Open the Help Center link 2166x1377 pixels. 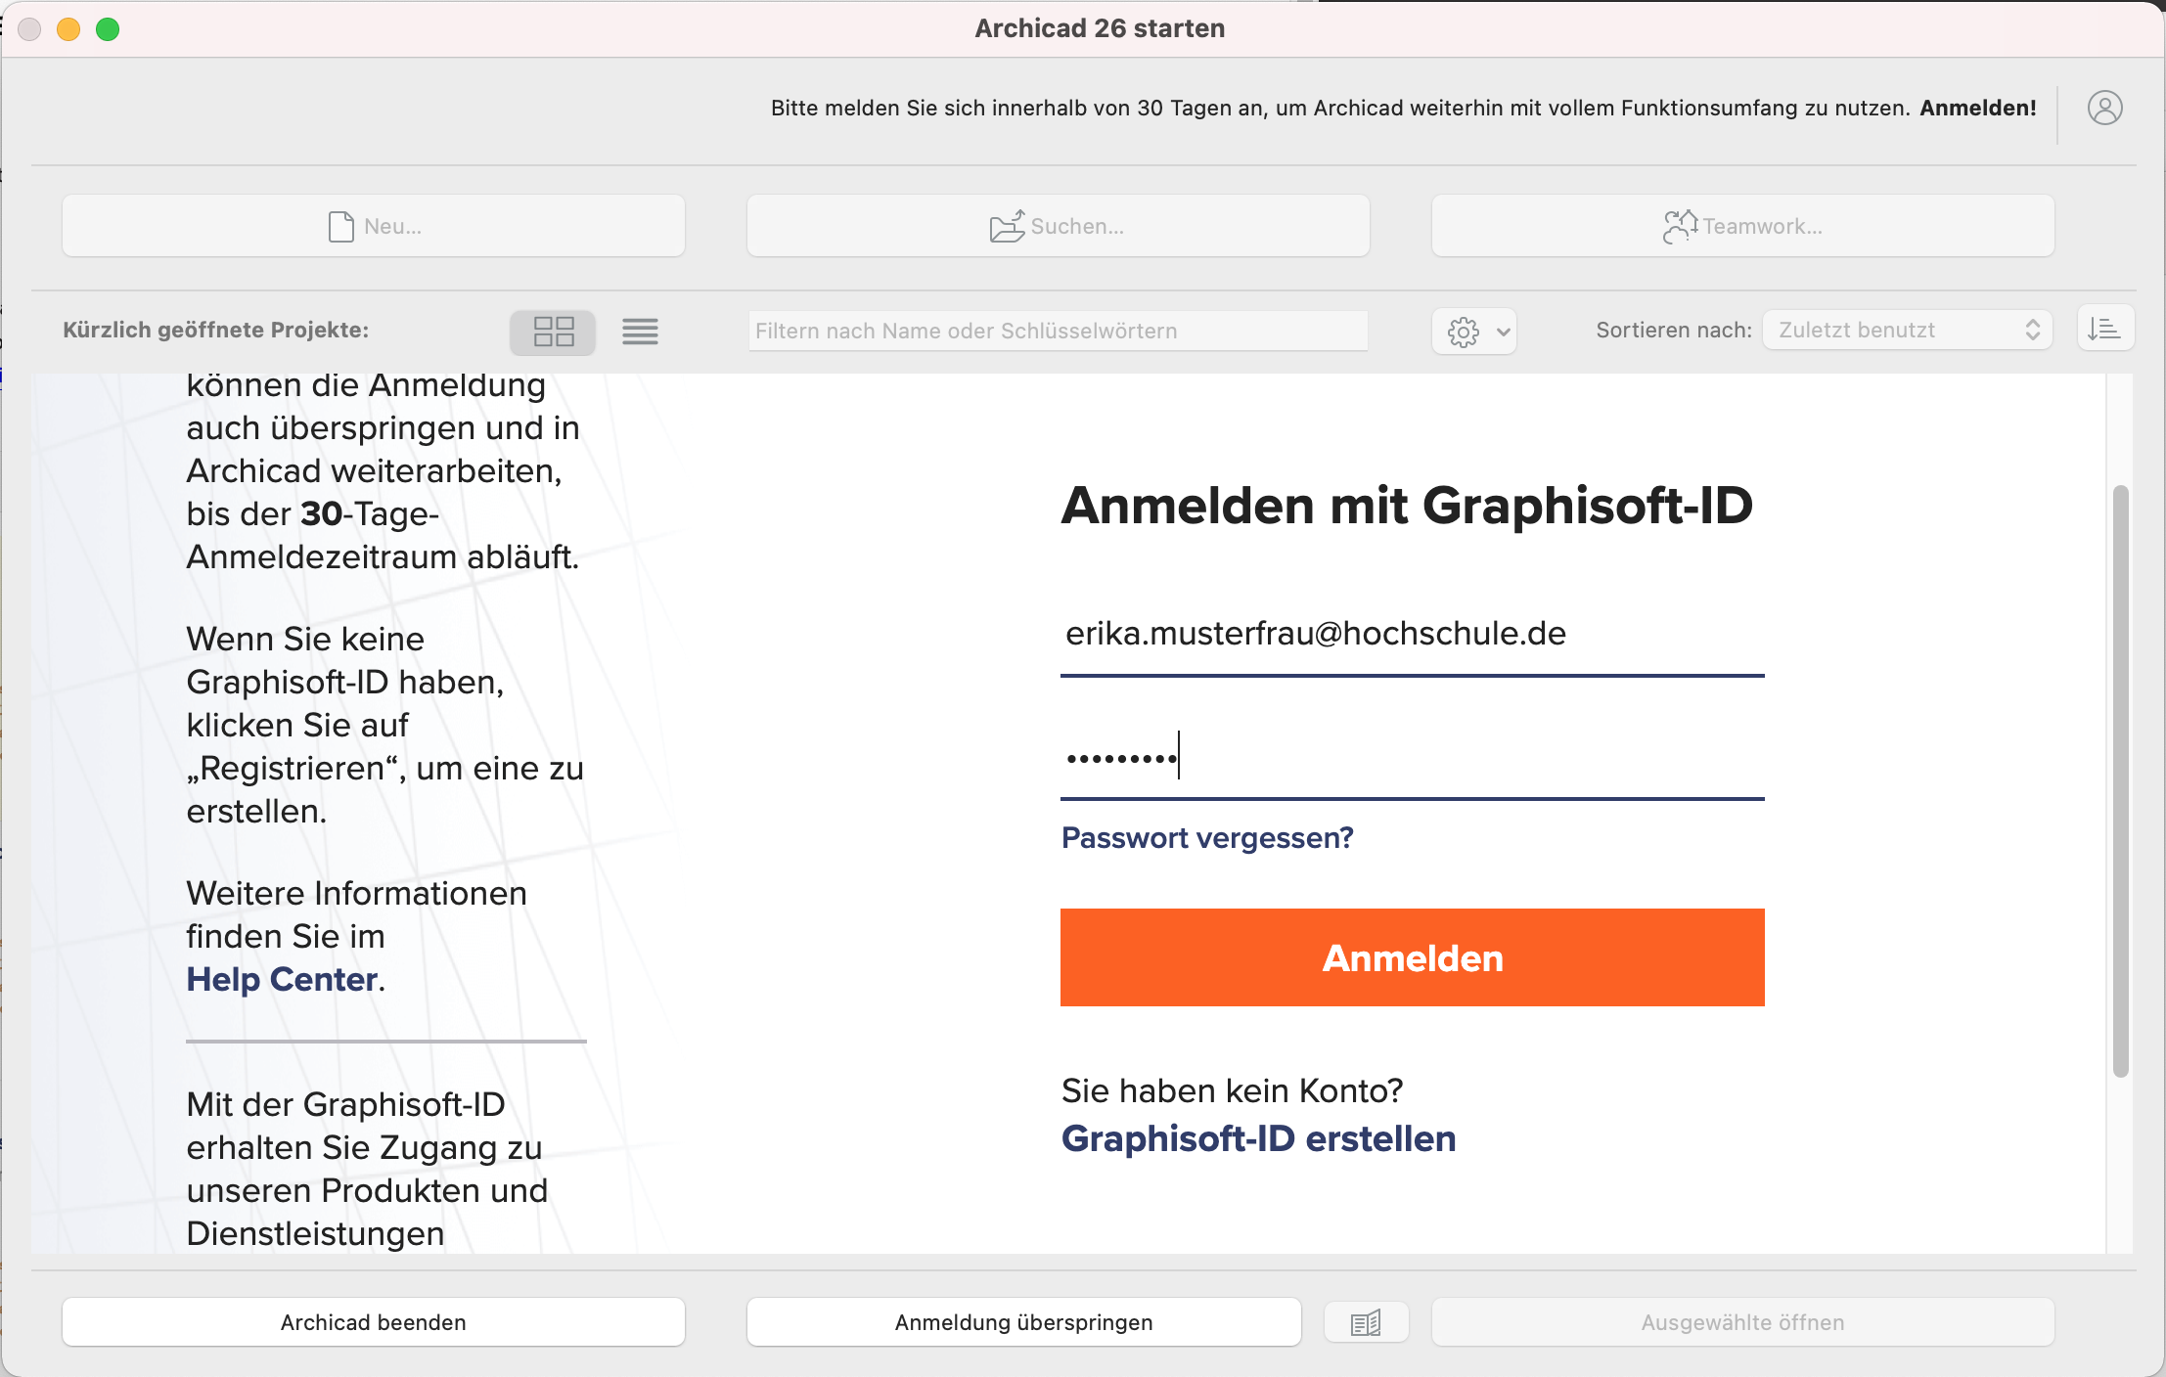[x=282, y=979]
